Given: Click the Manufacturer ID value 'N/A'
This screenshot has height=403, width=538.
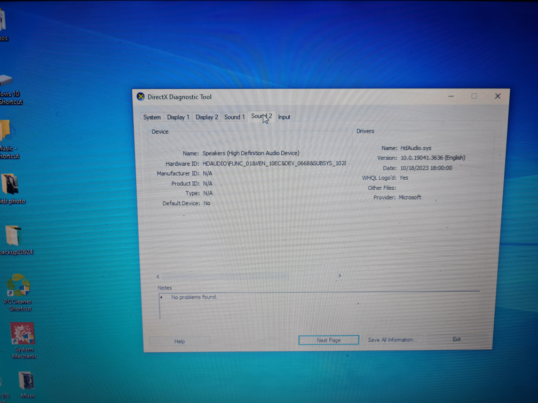Looking at the screenshot, I should [208, 173].
